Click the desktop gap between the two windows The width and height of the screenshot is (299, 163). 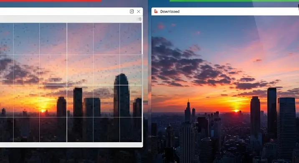click(147, 86)
